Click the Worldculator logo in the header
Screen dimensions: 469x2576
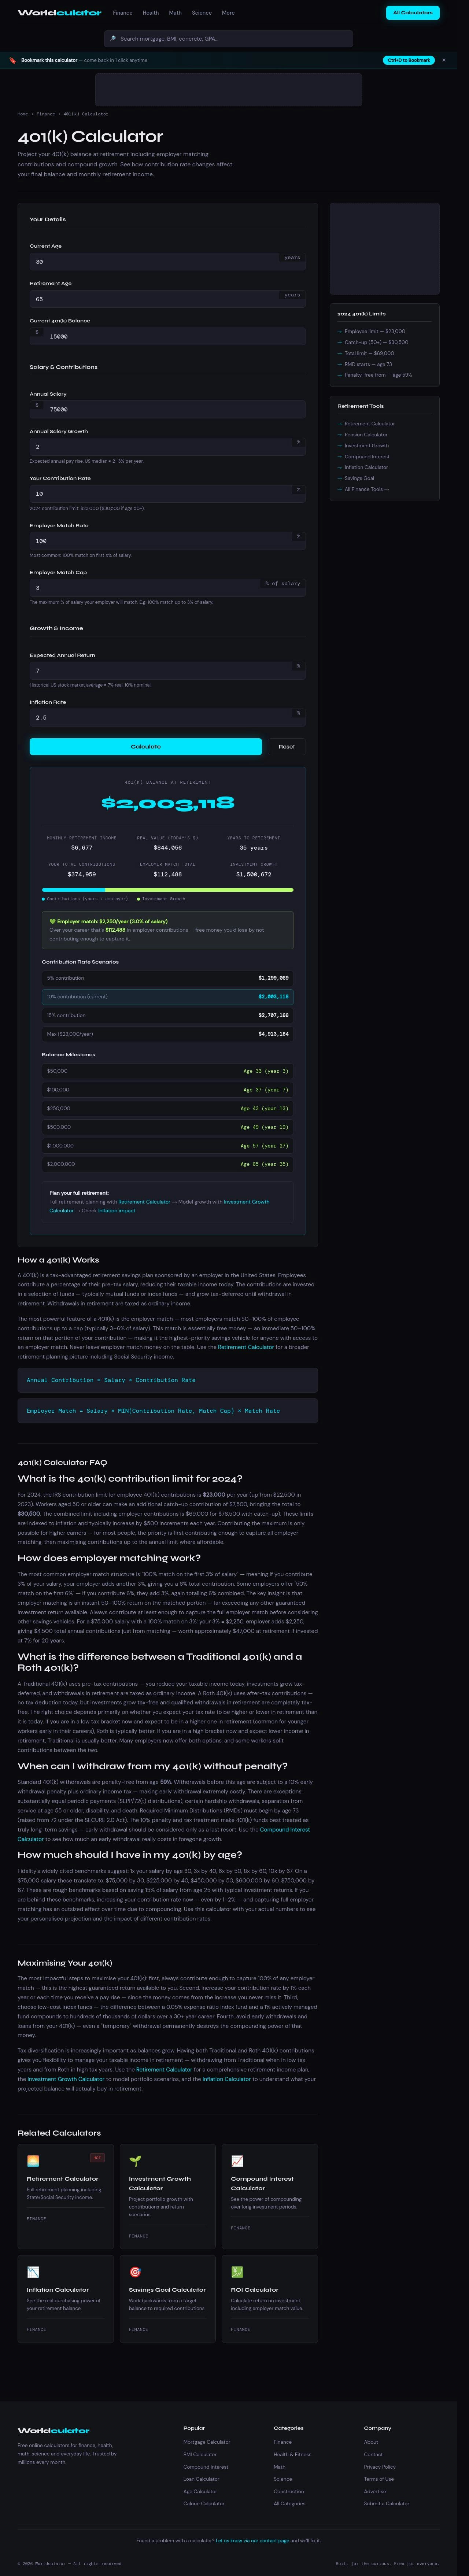tap(59, 13)
